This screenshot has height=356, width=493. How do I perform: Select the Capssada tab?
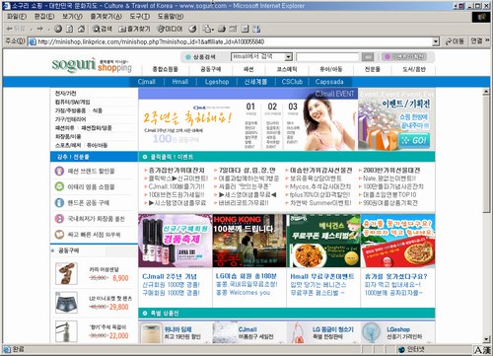pyautogui.click(x=329, y=82)
